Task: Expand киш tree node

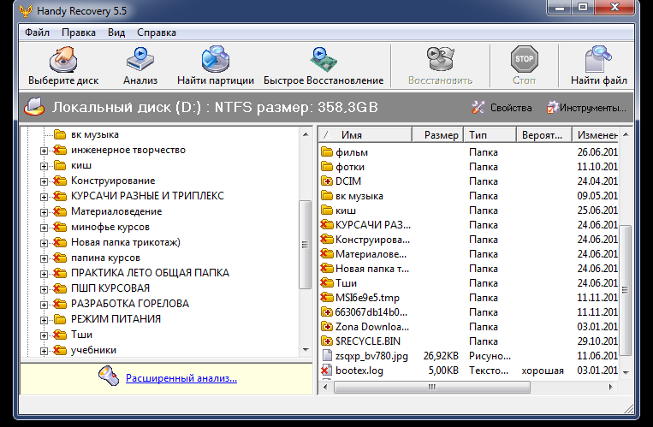Action: click(x=44, y=166)
